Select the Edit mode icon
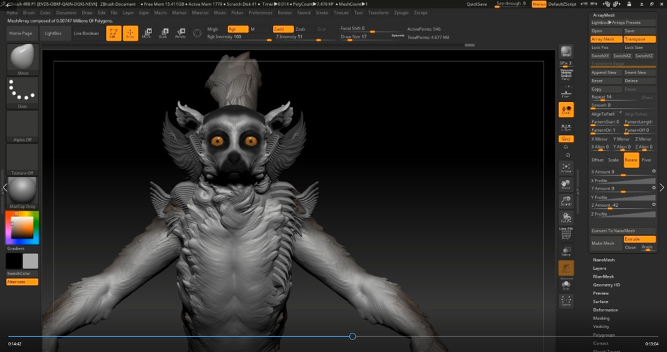This screenshot has height=352, width=667. coord(113,33)
